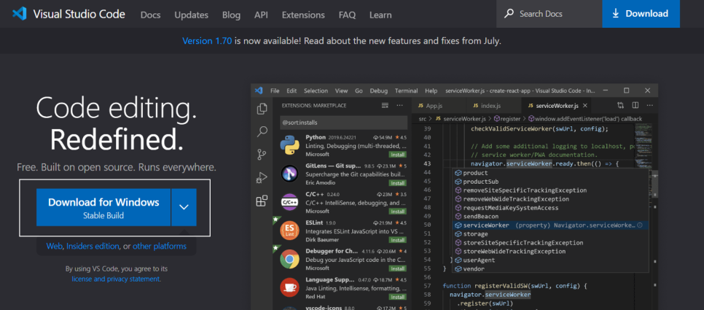The height and width of the screenshot is (310, 704).
Task: Click the ESLint extension icon
Action: pos(290,231)
